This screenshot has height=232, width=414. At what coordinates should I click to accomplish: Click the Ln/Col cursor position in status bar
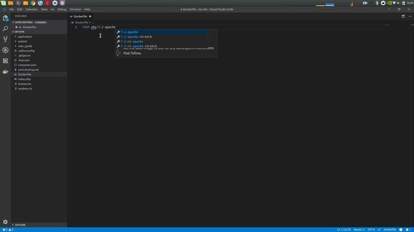pos(343,229)
